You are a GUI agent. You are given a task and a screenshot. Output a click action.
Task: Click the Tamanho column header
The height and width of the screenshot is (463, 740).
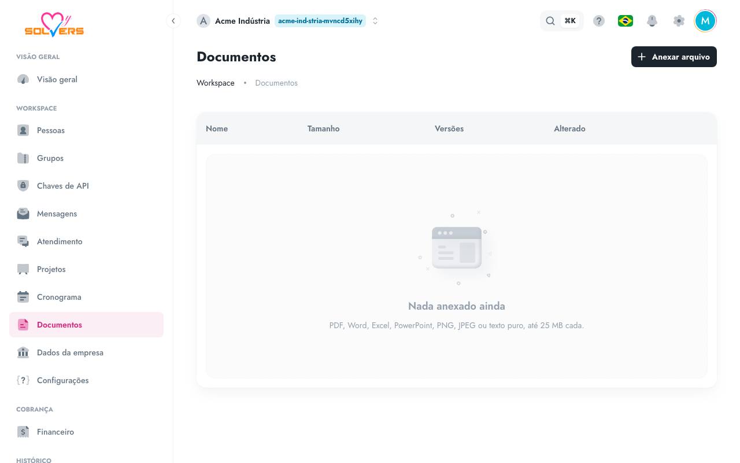[324, 128]
